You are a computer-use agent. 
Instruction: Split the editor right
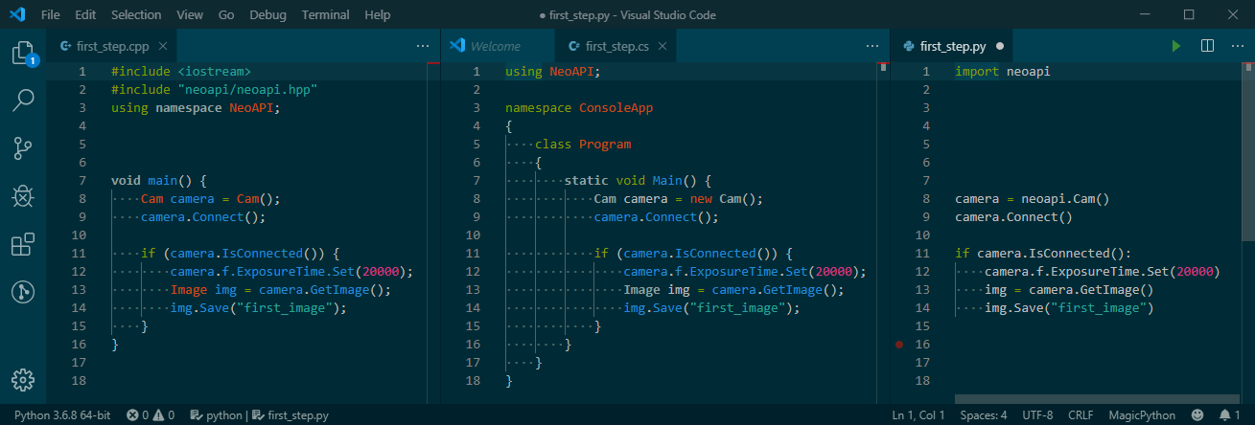tap(1208, 46)
